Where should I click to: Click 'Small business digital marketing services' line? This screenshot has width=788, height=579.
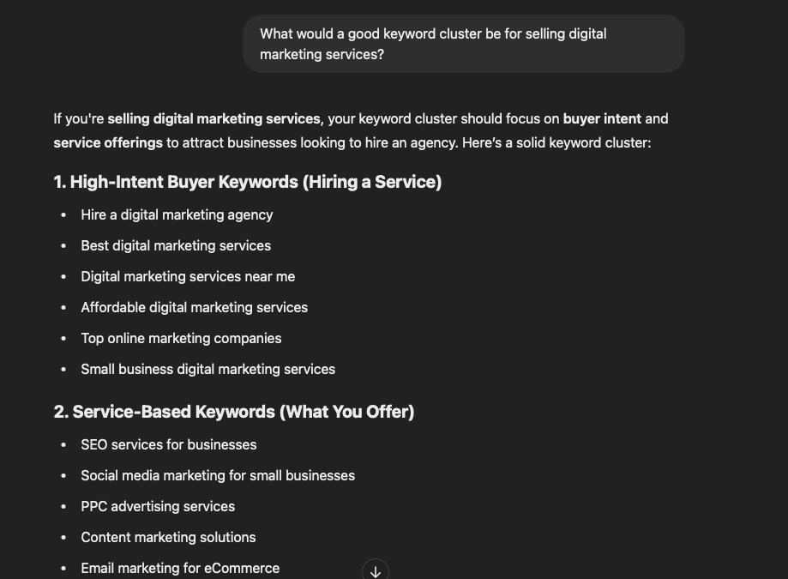point(208,369)
